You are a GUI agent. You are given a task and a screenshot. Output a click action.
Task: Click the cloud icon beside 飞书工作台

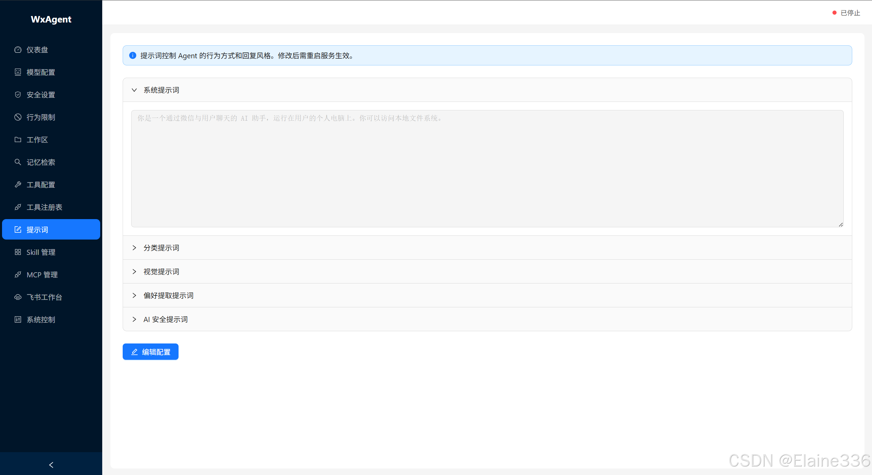pos(18,297)
